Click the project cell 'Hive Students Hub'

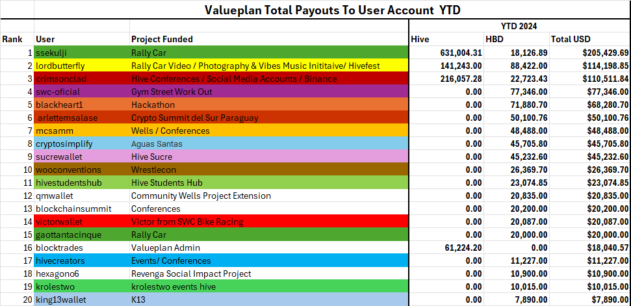click(x=269, y=183)
